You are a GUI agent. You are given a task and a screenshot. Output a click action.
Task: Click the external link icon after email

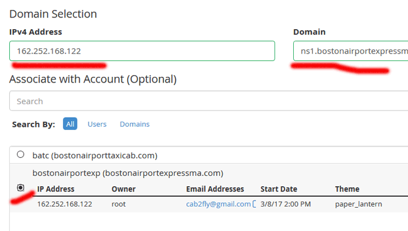[254, 204]
